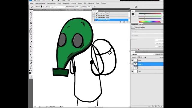Open the Редактирование menu

(x=40, y=3)
